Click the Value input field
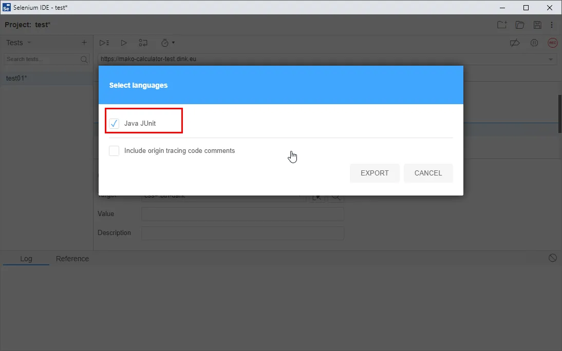 click(242, 214)
